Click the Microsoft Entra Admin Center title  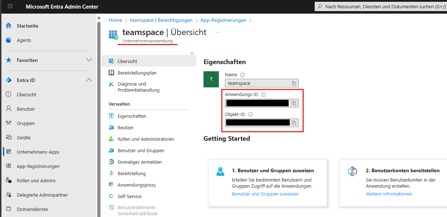coord(62,7)
